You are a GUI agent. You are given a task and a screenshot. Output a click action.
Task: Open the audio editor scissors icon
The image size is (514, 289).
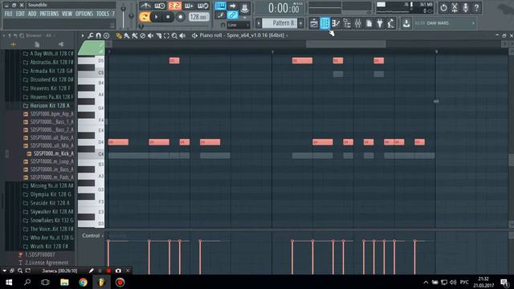455,7
